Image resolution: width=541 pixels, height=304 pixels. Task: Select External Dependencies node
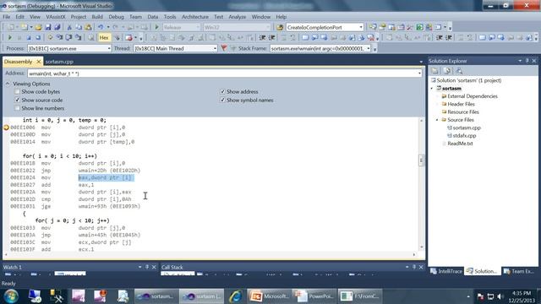tap(473, 96)
